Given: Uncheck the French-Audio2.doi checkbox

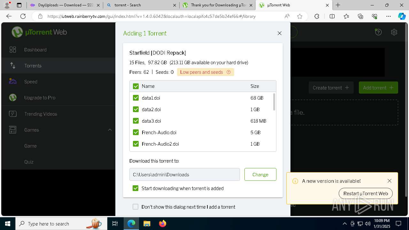Looking at the screenshot, I should tap(136, 144).
